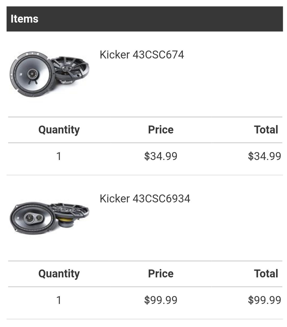The width and height of the screenshot is (287, 327).
Task: Click Quantity header under Kicker 43CSC674
Action: [59, 130]
